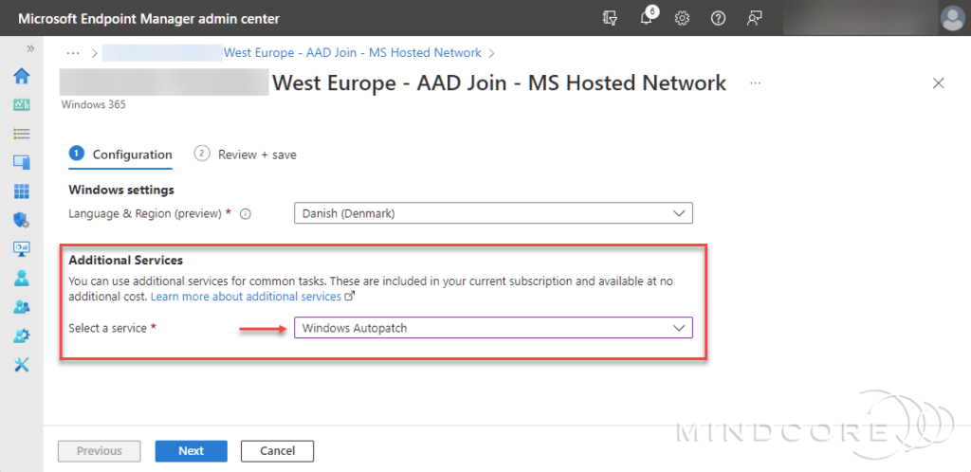Open Reports monitor icon in sidebar
Image resolution: width=971 pixels, height=472 pixels.
coord(22,249)
